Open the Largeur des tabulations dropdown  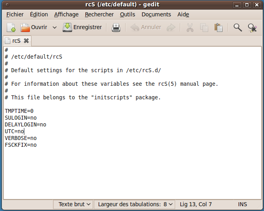click(x=136, y=204)
